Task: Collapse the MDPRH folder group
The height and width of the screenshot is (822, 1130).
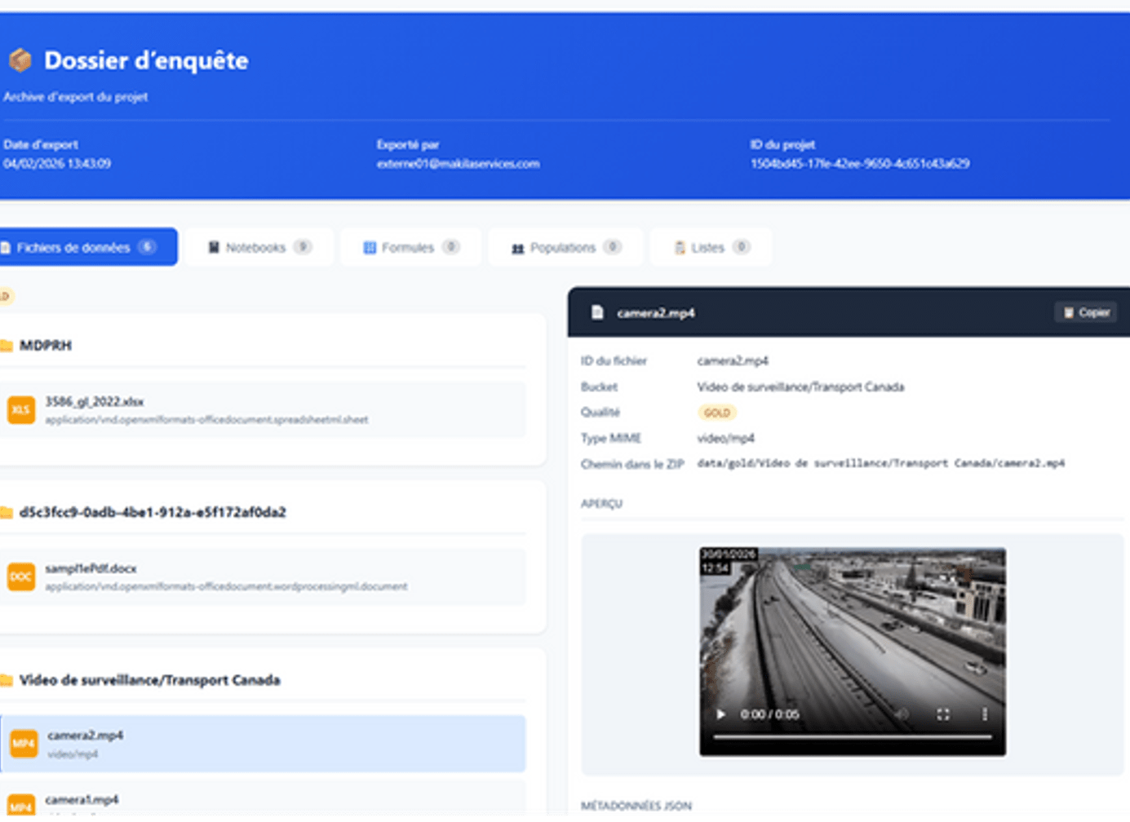Action: coord(46,346)
